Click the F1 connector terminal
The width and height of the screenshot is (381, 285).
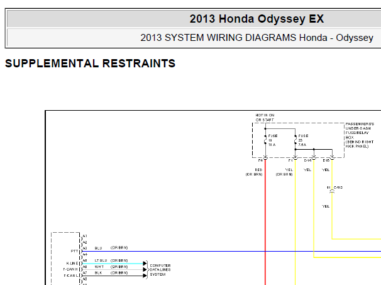[x=295, y=158]
